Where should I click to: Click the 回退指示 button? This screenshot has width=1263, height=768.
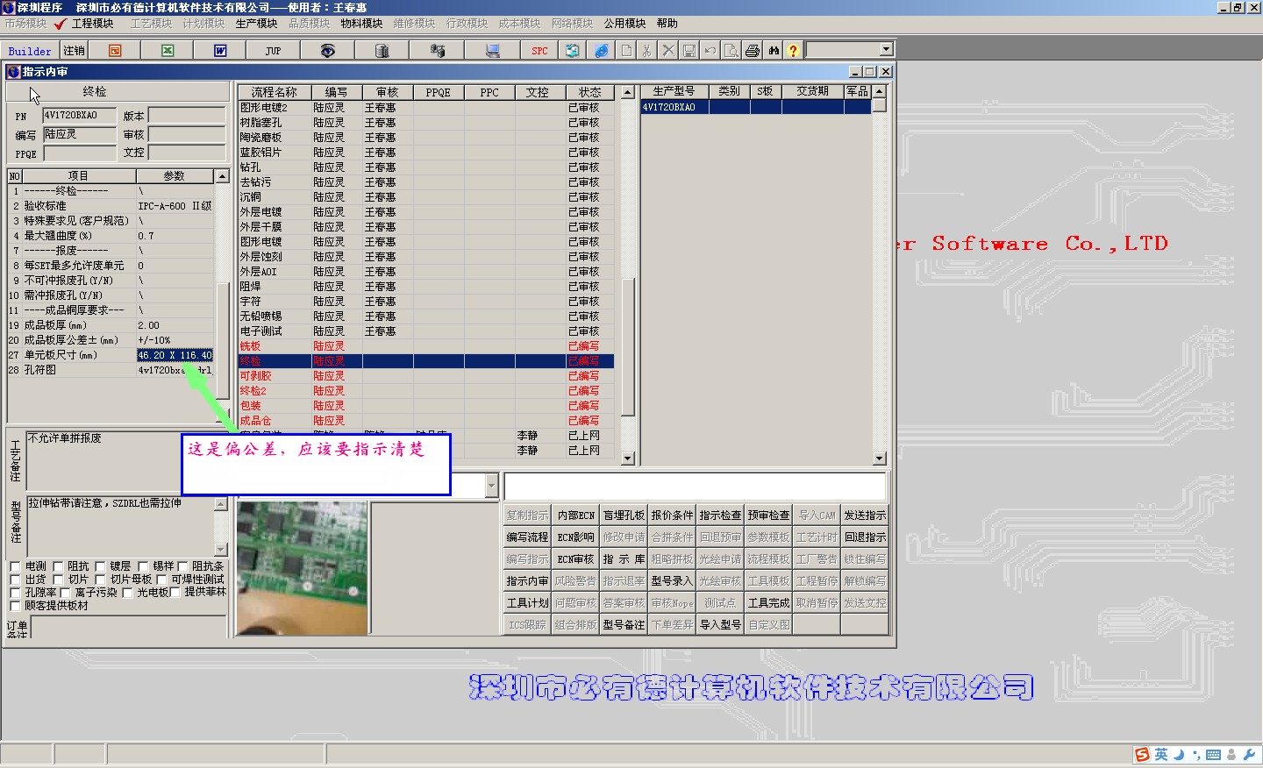pyautogui.click(x=865, y=537)
